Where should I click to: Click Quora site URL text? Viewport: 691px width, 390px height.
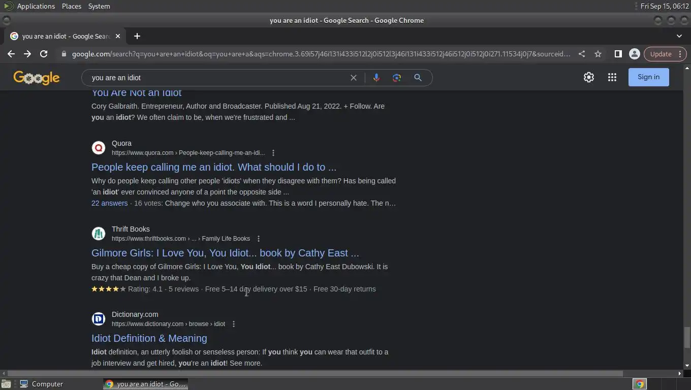(x=188, y=153)
